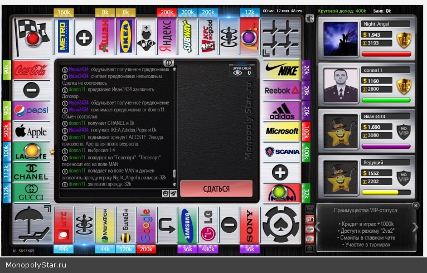427x273 pixels.
Task: Click the 400k price tag beside Scania
Action: (306, 152)
